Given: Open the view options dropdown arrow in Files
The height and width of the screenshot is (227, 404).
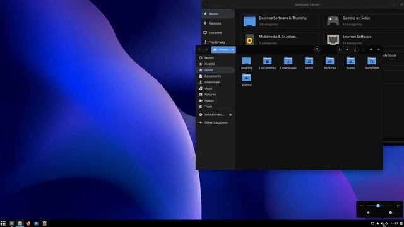Looking at the screenshot, I should 347,50.
